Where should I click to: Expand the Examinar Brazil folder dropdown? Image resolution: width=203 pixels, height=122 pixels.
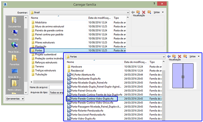(x=128, y=12)
